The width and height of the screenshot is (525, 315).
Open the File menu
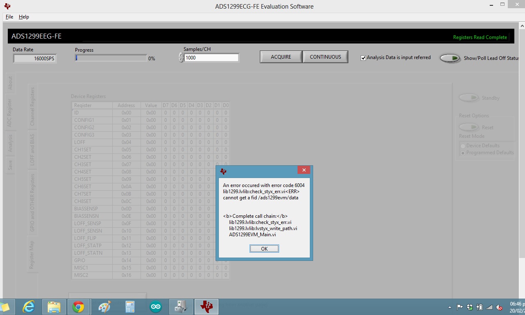pos(9,17)
